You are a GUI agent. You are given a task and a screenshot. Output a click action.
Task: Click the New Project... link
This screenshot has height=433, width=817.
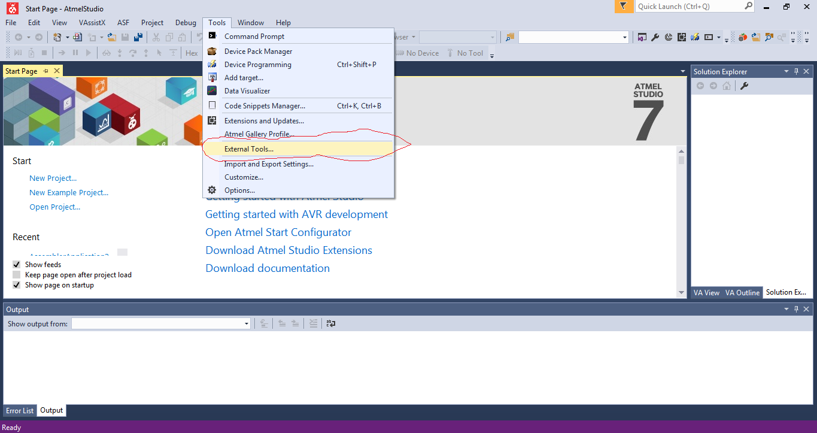click(x=53, y=178)
